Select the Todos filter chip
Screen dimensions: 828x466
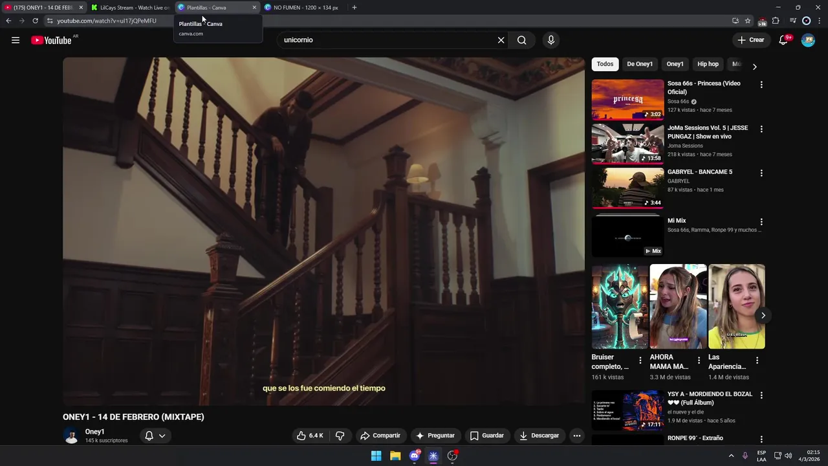pyautogui.click(x=605, y=64)
